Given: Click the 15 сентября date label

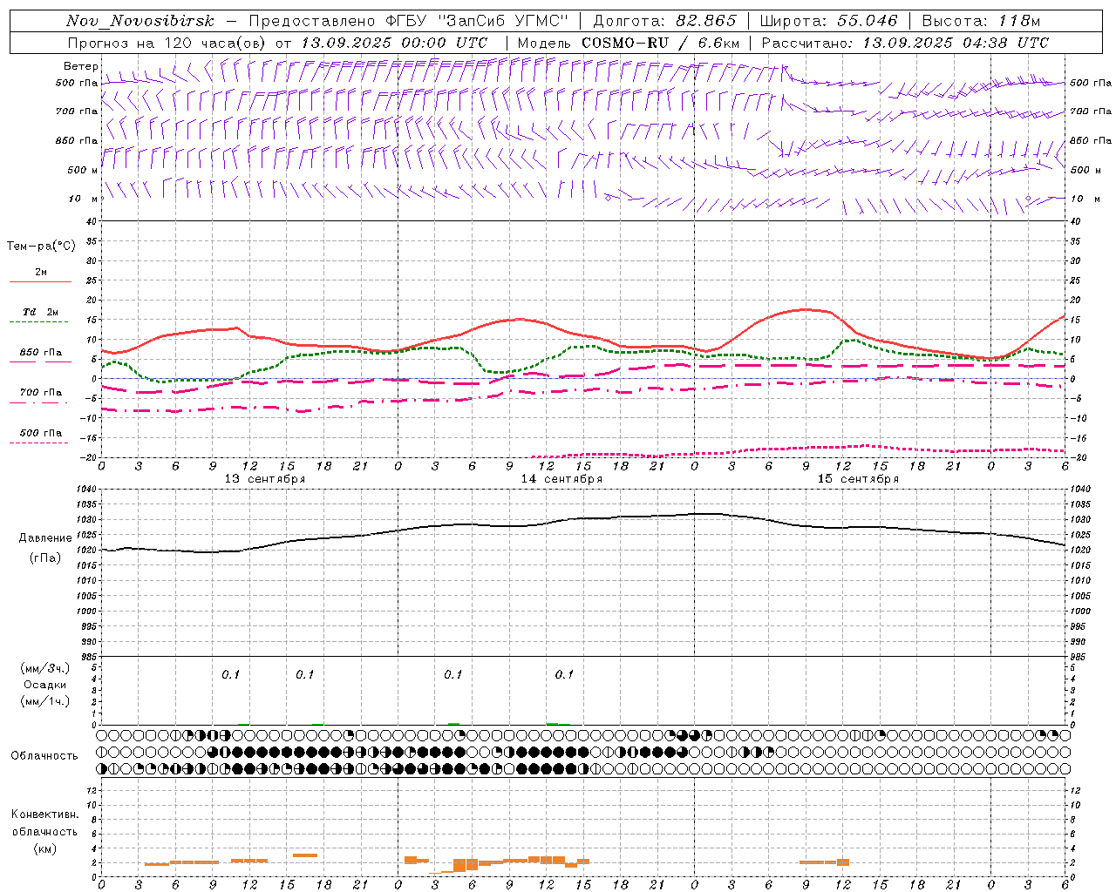Looking at the screenshot, I should point(858,479).
